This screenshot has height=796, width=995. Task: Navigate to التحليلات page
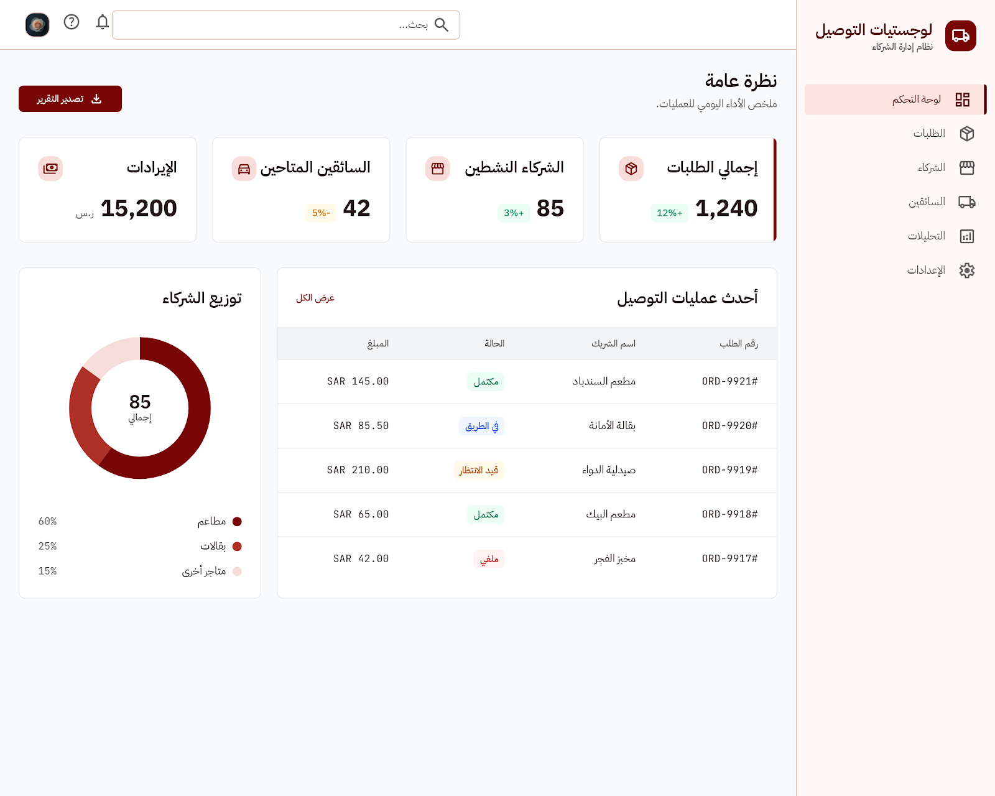pos(895,236)
